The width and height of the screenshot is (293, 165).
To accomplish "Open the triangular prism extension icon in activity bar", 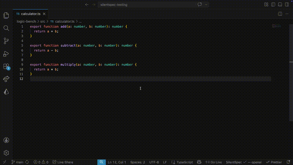I will (6, 92).
